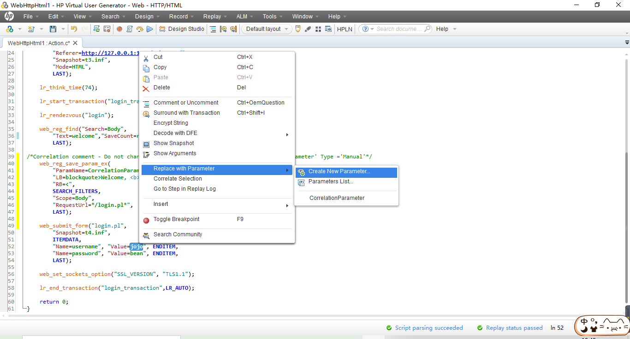Click the HP logo in the menu bar

9,17
